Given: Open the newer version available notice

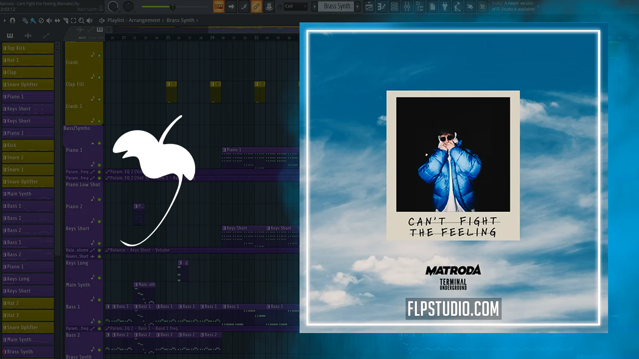Looking at the screenshot, I should click(x=514, y=6).
